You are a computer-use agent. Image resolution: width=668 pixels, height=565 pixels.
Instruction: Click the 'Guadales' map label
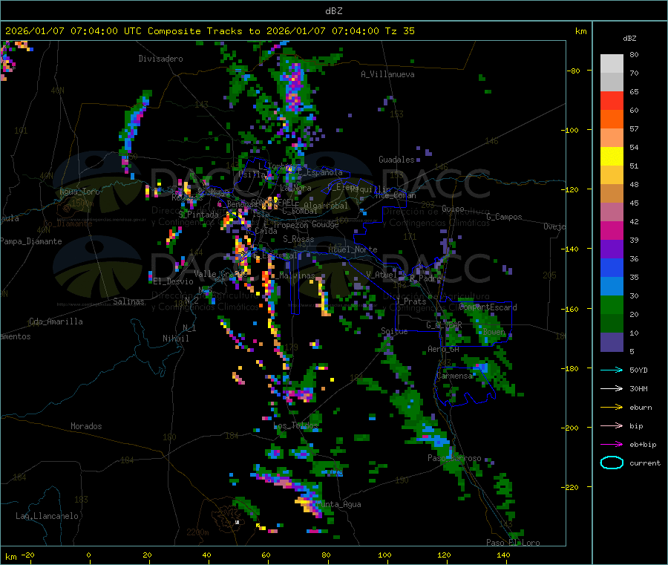(x=396, y=160)
